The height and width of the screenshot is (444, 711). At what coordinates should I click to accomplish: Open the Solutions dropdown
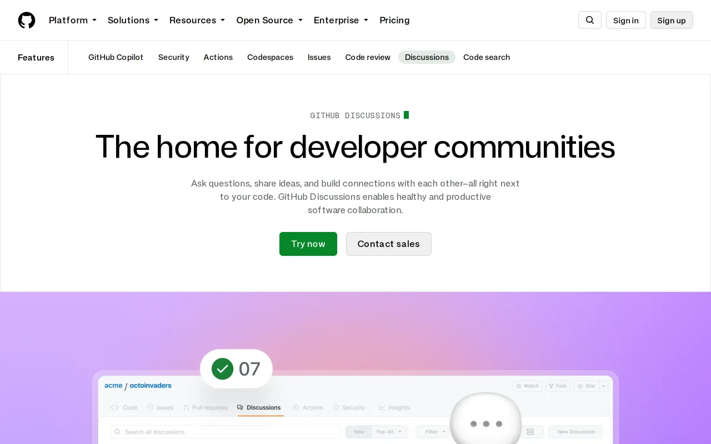133,20
